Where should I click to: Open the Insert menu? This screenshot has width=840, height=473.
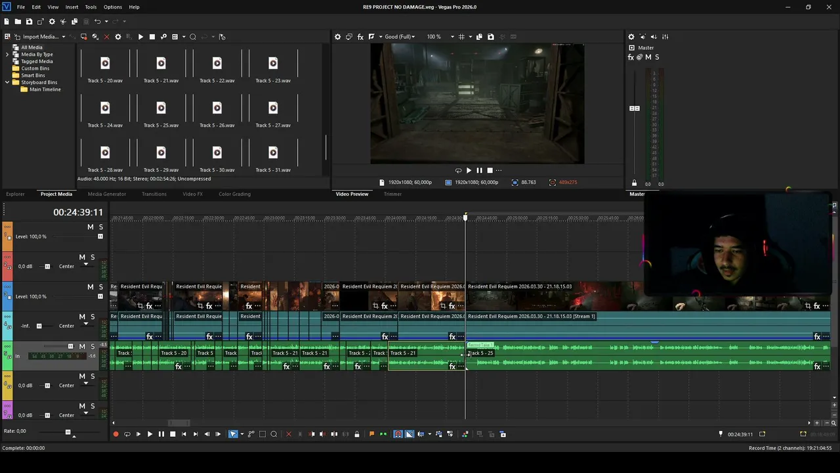[72, 7]
